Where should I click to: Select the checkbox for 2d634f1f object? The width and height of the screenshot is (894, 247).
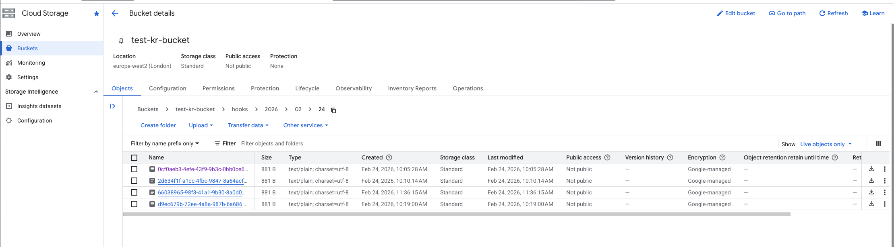[134, 181]
